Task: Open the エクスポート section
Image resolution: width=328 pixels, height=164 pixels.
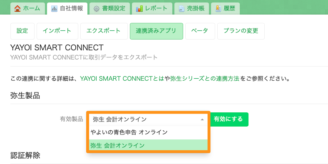Action: coord(104,31)
